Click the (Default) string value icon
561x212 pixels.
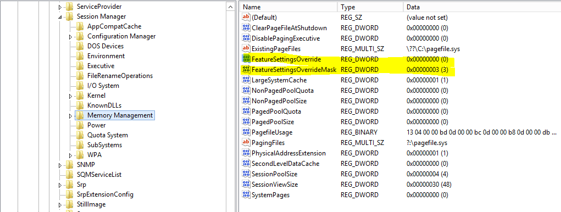point(246,17)
